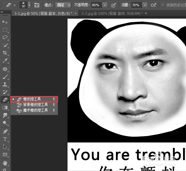Select the Smudge tool

5,115
